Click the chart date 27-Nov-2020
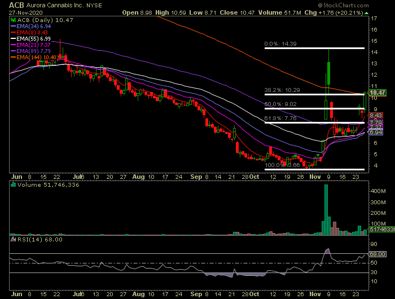Image resolution: width=395 pixels, height=299 pixels. 26,12
